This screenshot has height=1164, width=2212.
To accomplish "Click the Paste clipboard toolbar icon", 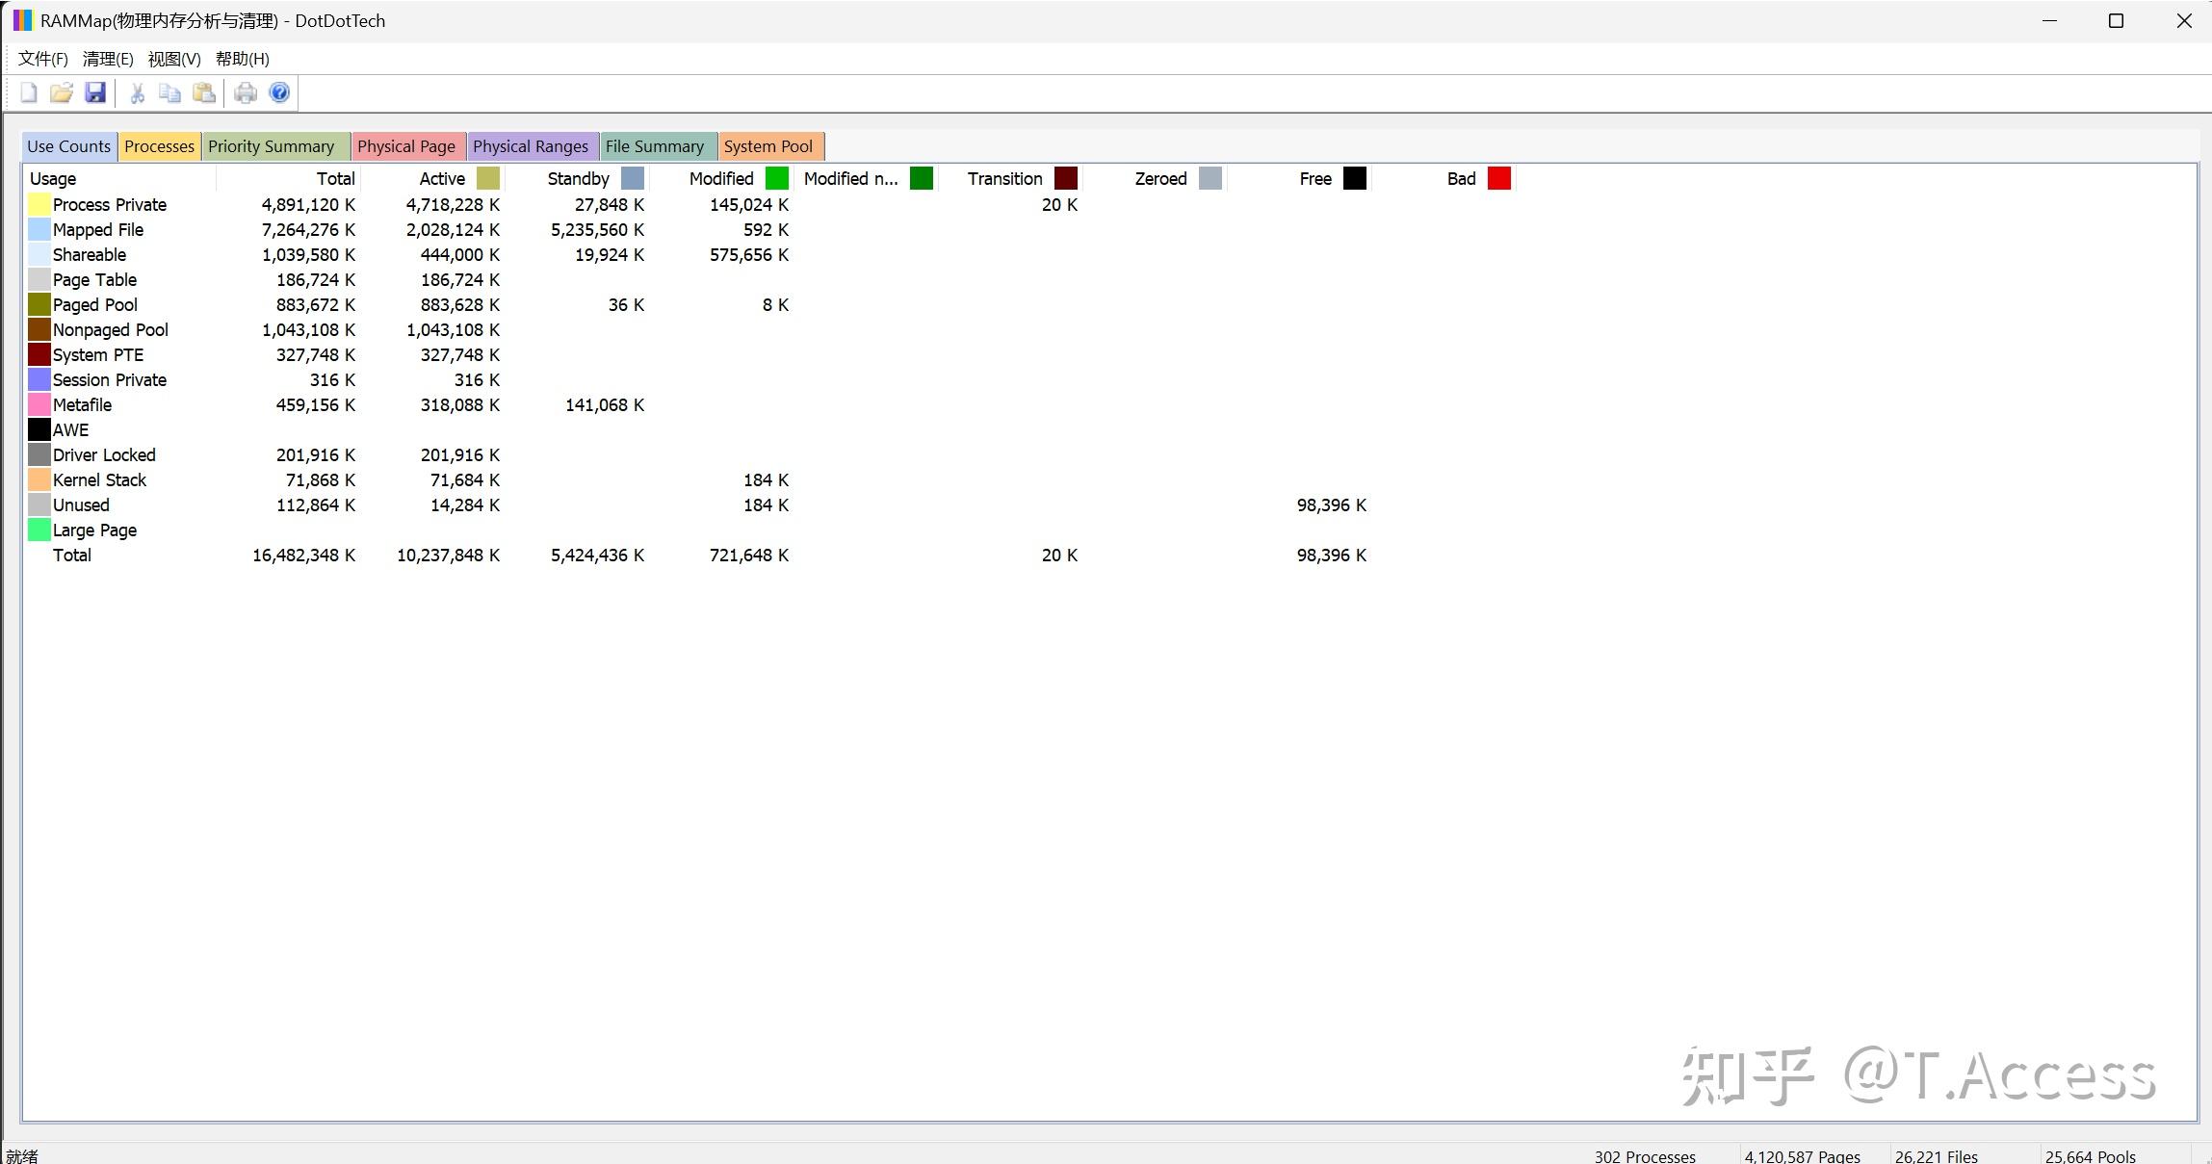I will pos(203,92).
